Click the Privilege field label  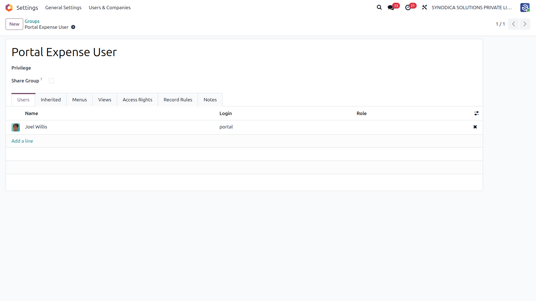click(x=21, y=68)
